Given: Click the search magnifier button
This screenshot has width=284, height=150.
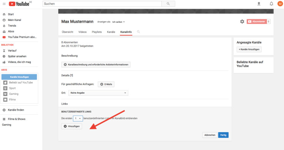Looking at the screenshot, I should tap(168, 4).
